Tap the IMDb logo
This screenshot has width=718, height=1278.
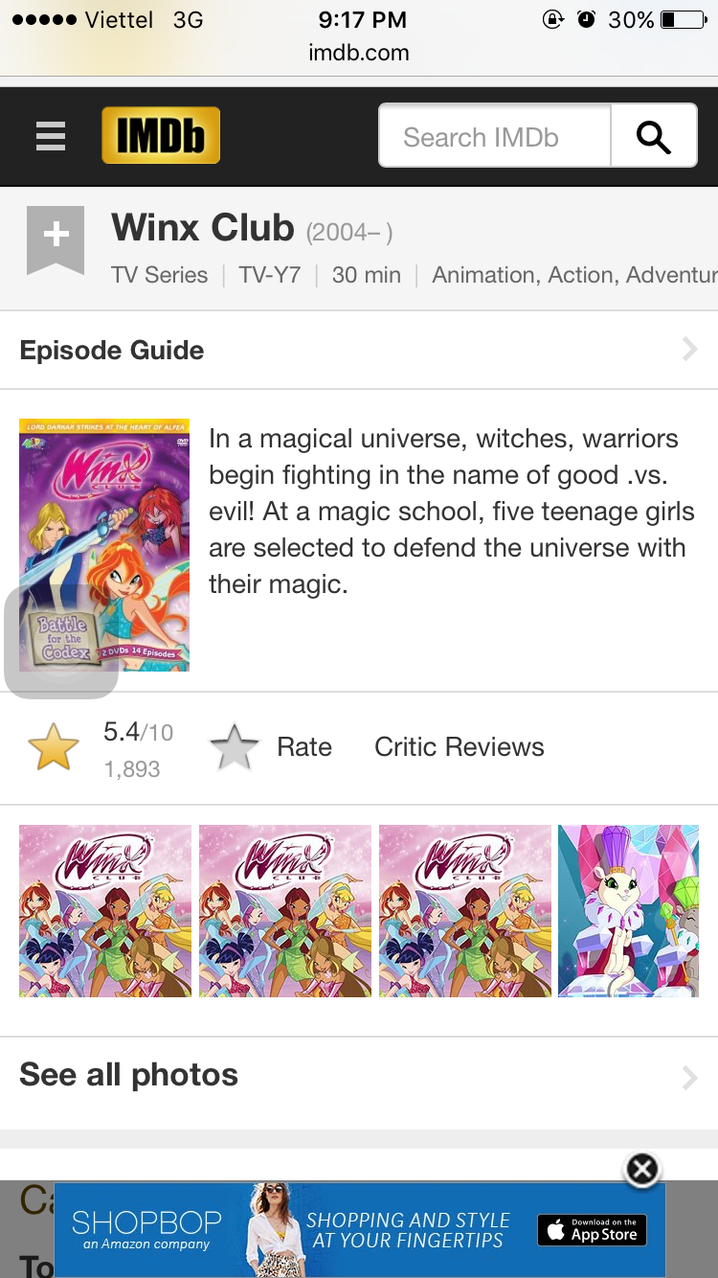pyautogui.click(x=161, y=135)
